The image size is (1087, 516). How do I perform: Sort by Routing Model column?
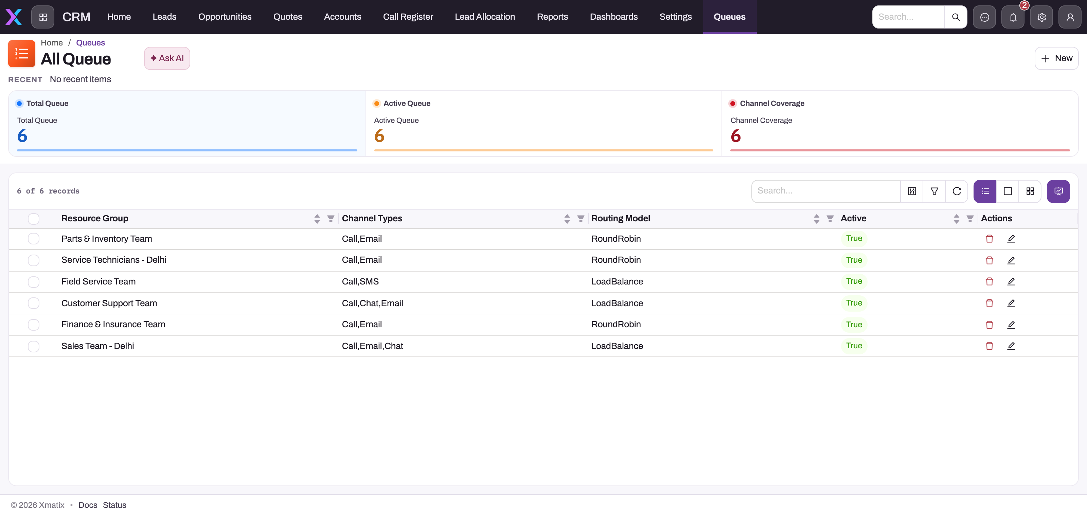point(816,218)
